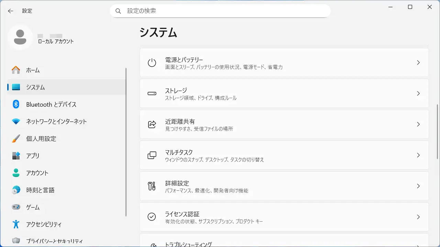Click the 電源とバッテリー power icon
This screenshot has height=247, width=440.
152,63
